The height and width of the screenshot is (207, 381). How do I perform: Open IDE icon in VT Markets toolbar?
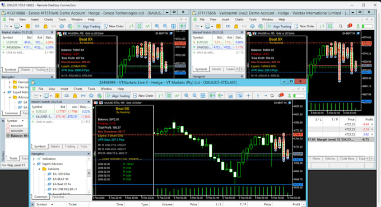tap(67, 96)
